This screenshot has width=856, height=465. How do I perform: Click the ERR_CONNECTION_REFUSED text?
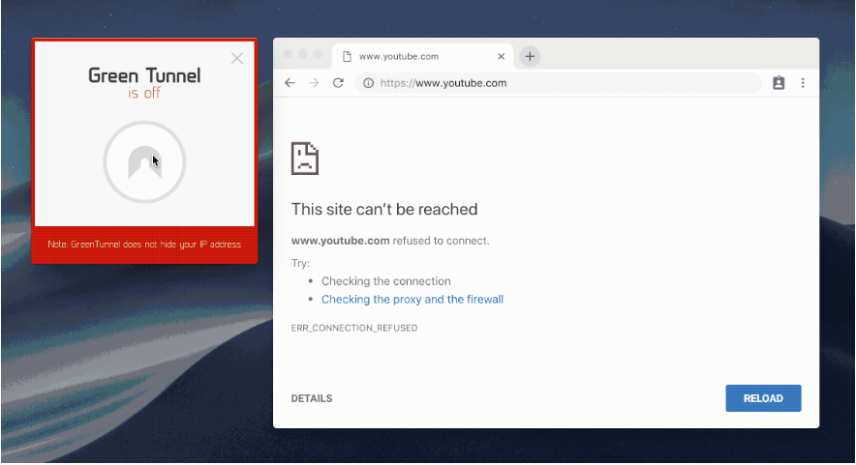click(x=354, y=328)
